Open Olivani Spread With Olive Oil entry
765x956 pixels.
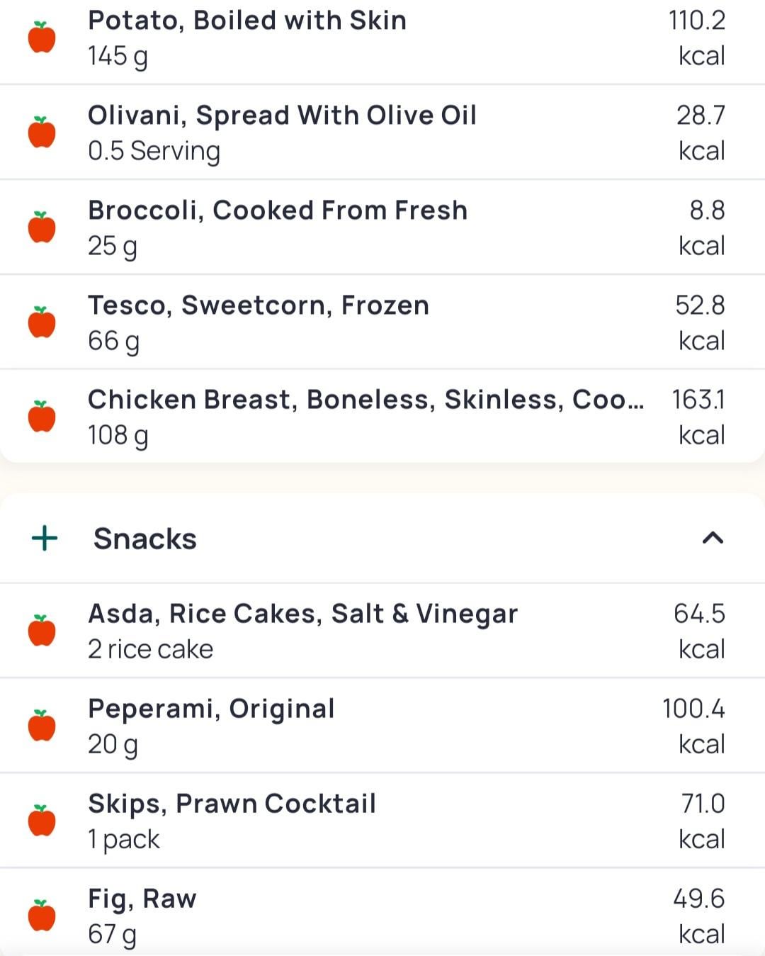click(282, 116)
